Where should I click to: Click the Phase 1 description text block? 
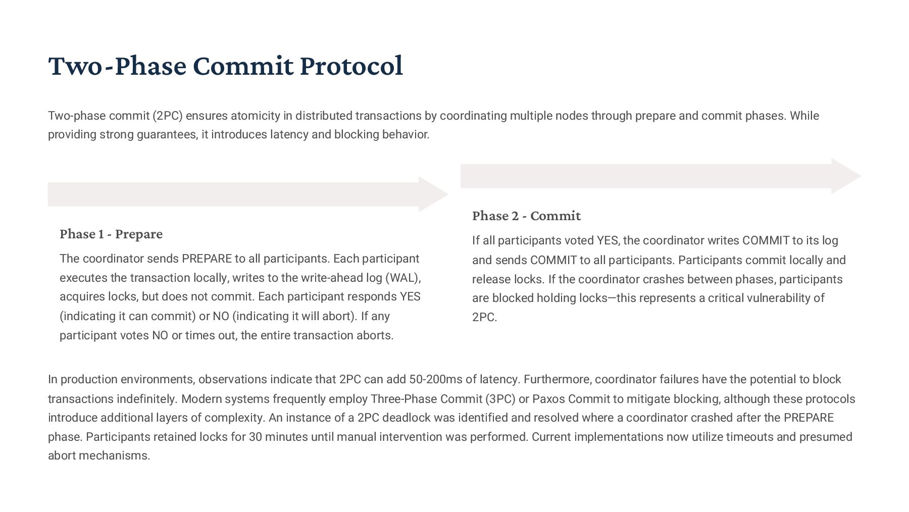click(x=240, y=297)
